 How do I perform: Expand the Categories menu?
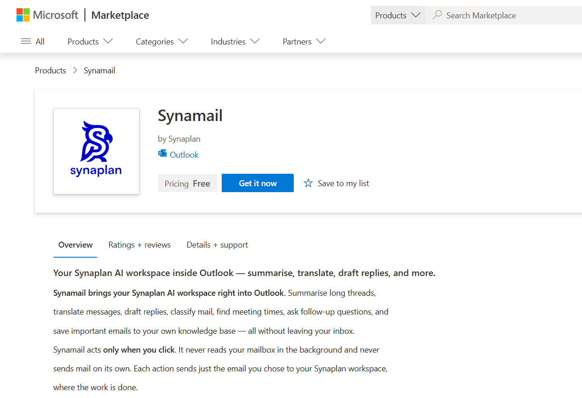(x=162, y=41)
